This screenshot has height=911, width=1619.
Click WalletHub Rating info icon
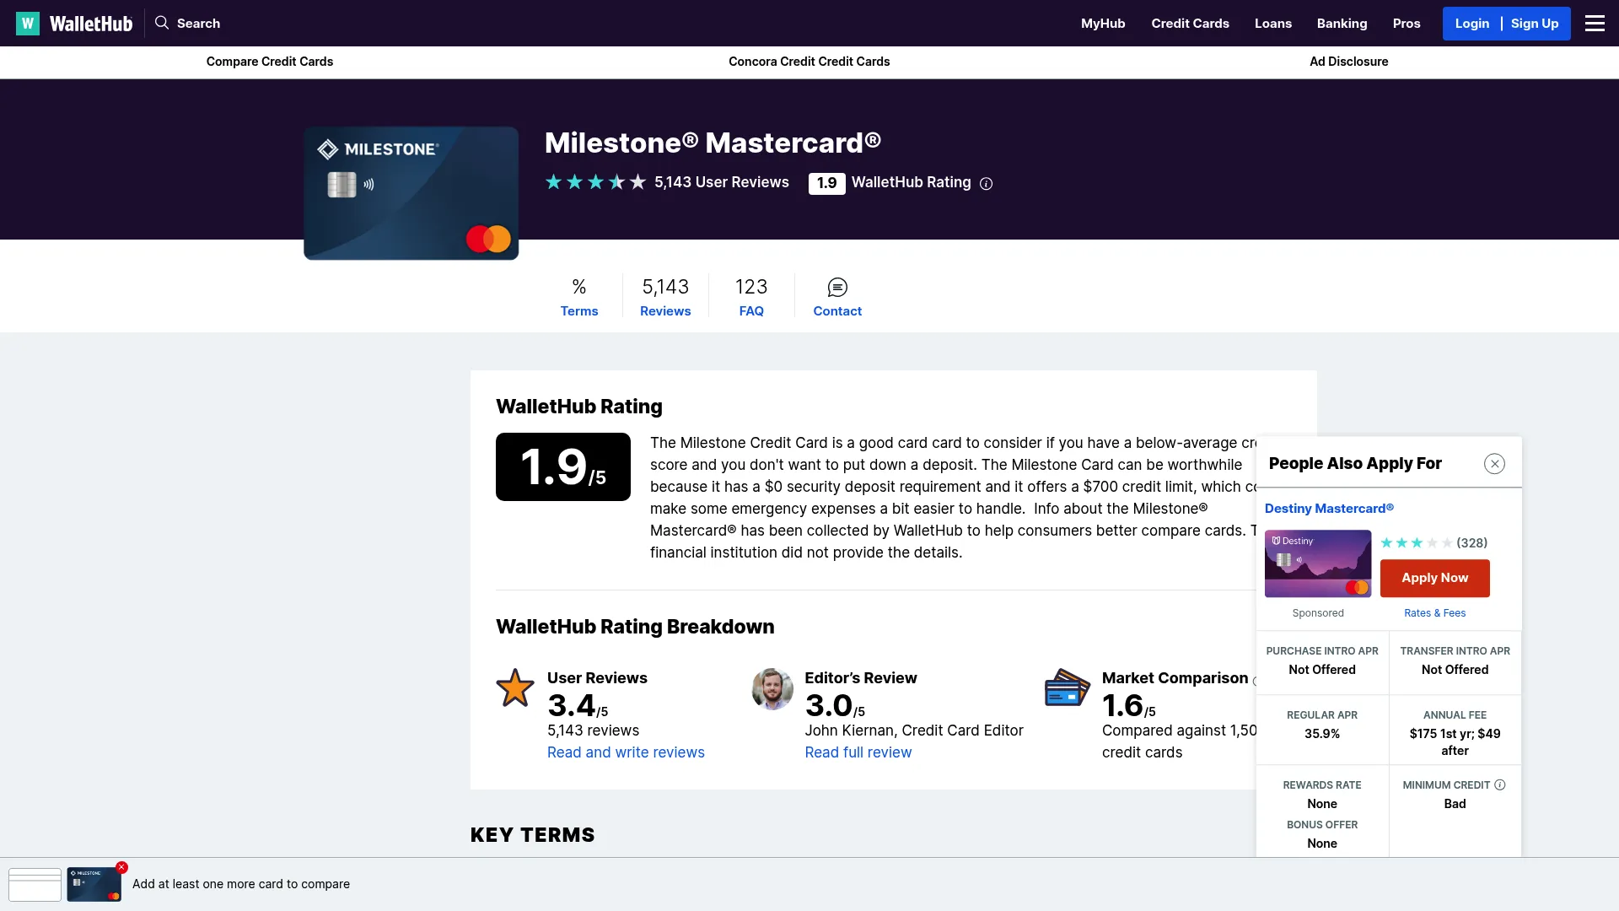[986, 184]
